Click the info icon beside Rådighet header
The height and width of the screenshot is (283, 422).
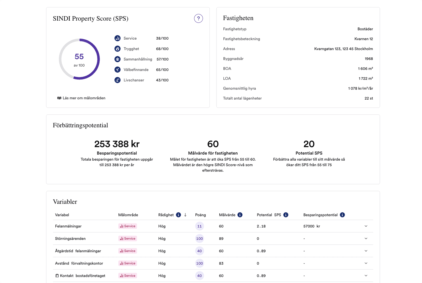click(179, 215)
